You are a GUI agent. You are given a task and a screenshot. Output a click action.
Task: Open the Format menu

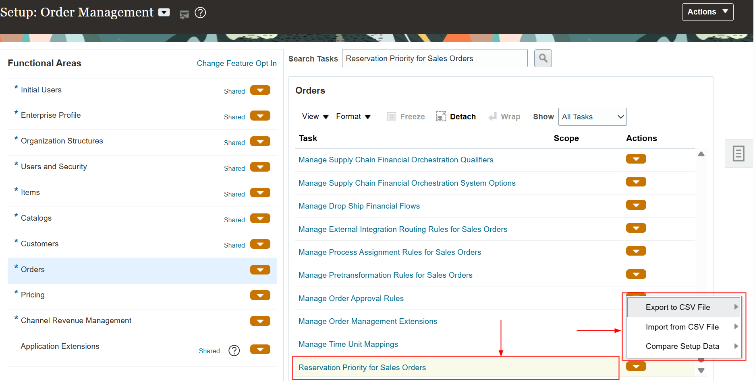point(353,116)
